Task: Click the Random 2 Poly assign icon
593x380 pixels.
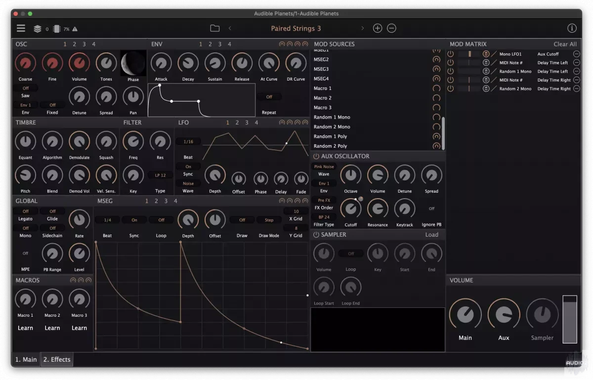Action: tap(436, 146)
